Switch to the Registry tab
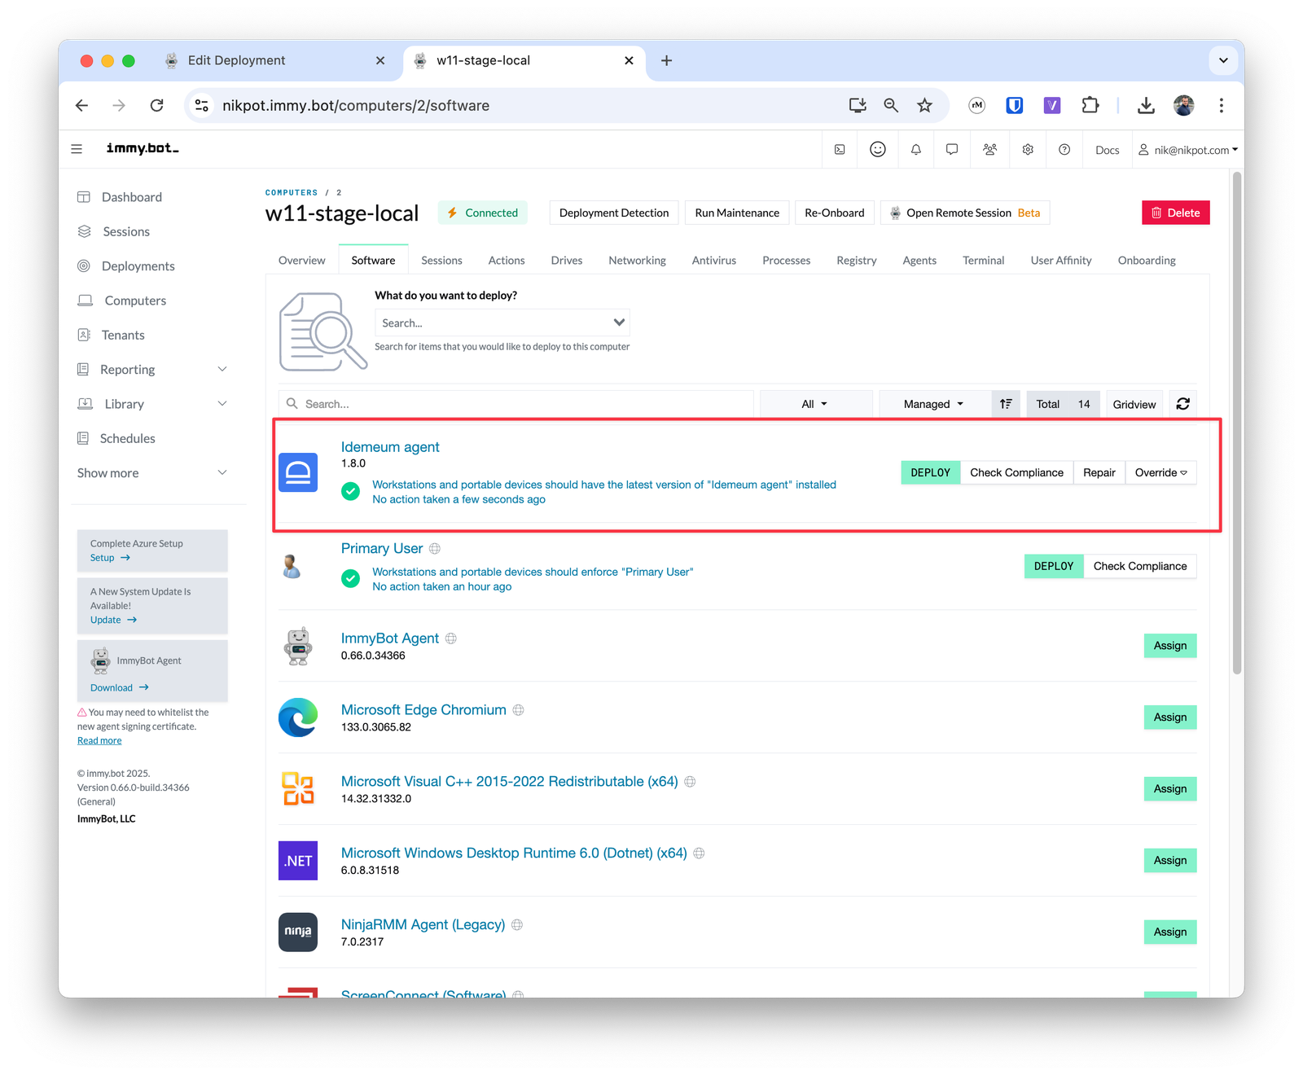The image size is (1303, 1075). (x=857, y=261)
